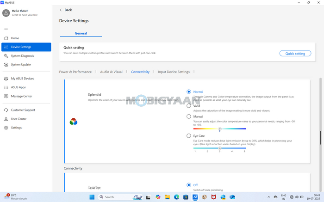
Task: Click the ASUS Apps grid icon
Action: (6, 87)
